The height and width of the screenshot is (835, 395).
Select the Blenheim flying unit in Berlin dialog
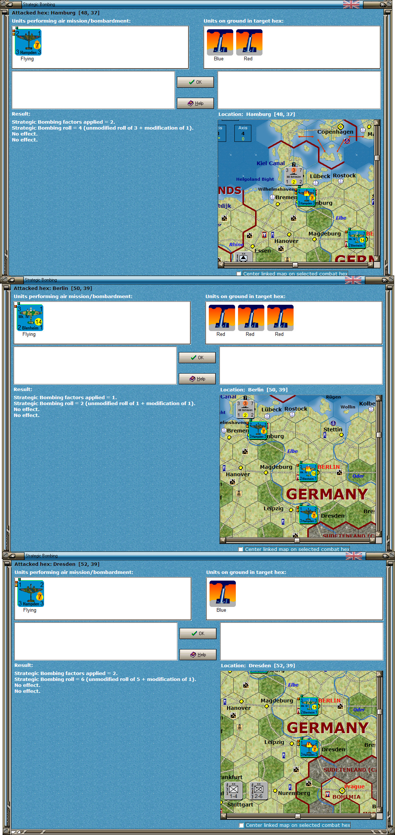(x=30, y=318)
